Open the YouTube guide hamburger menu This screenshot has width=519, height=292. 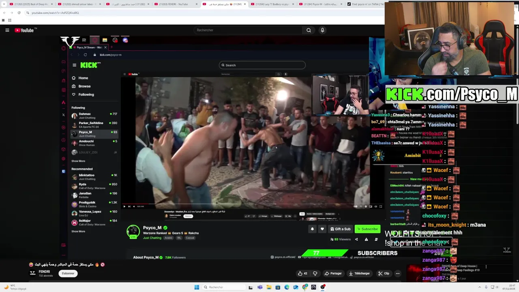7,30
